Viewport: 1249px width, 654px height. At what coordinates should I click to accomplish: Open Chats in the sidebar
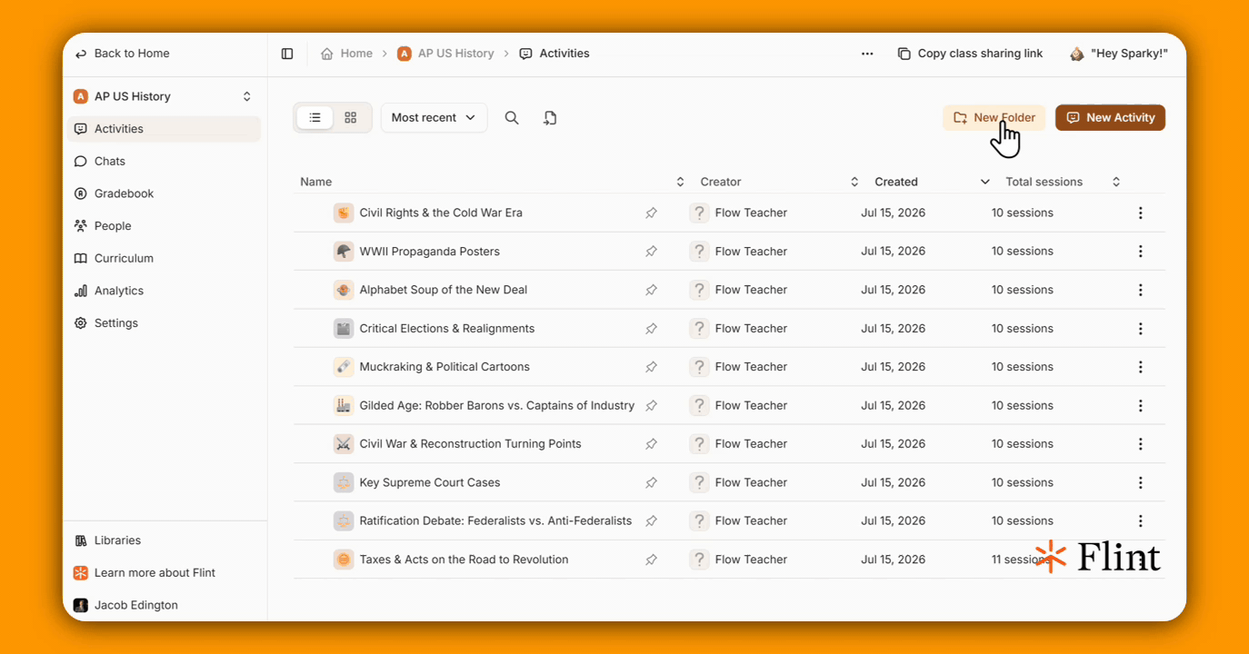click(x=164, y=162)
